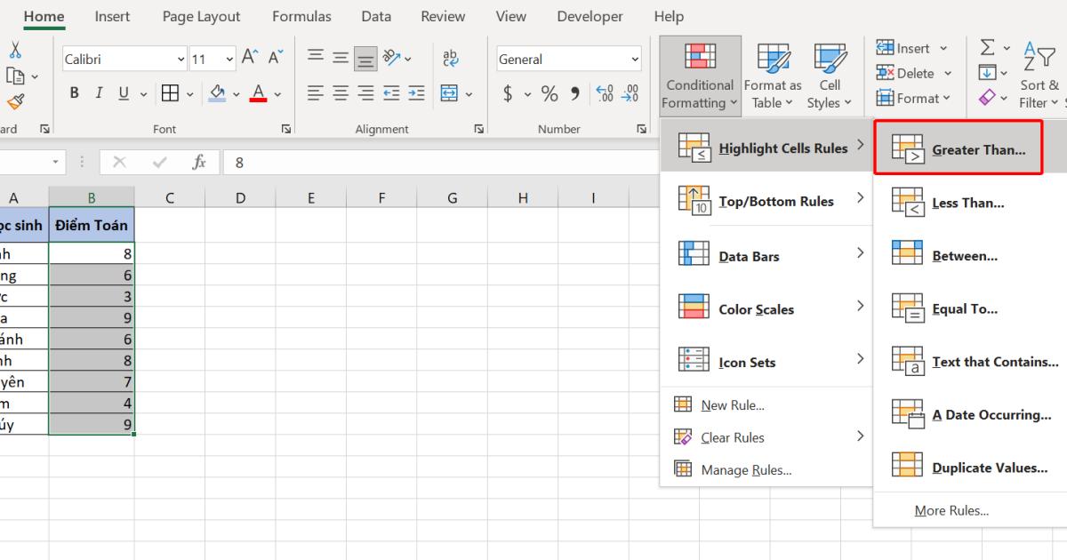This screenshot has width=1067, height=560.
Task: Click Greater Than in the submenu
Action: click(975, 149)
